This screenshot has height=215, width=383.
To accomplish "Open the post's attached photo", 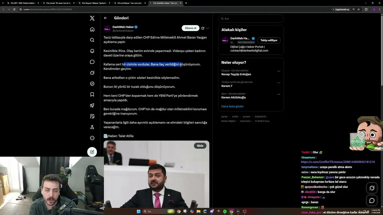I will [x=156, y=174].
